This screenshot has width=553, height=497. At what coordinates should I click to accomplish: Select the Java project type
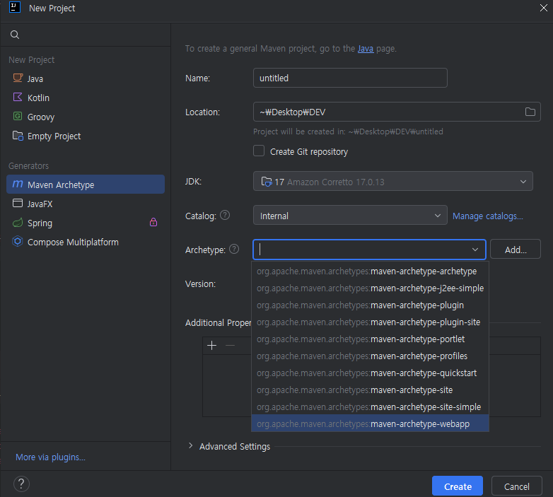pyautogui.click(x=86, y=78)
